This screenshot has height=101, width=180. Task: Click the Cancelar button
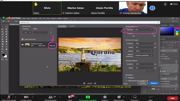pos(143,83)
